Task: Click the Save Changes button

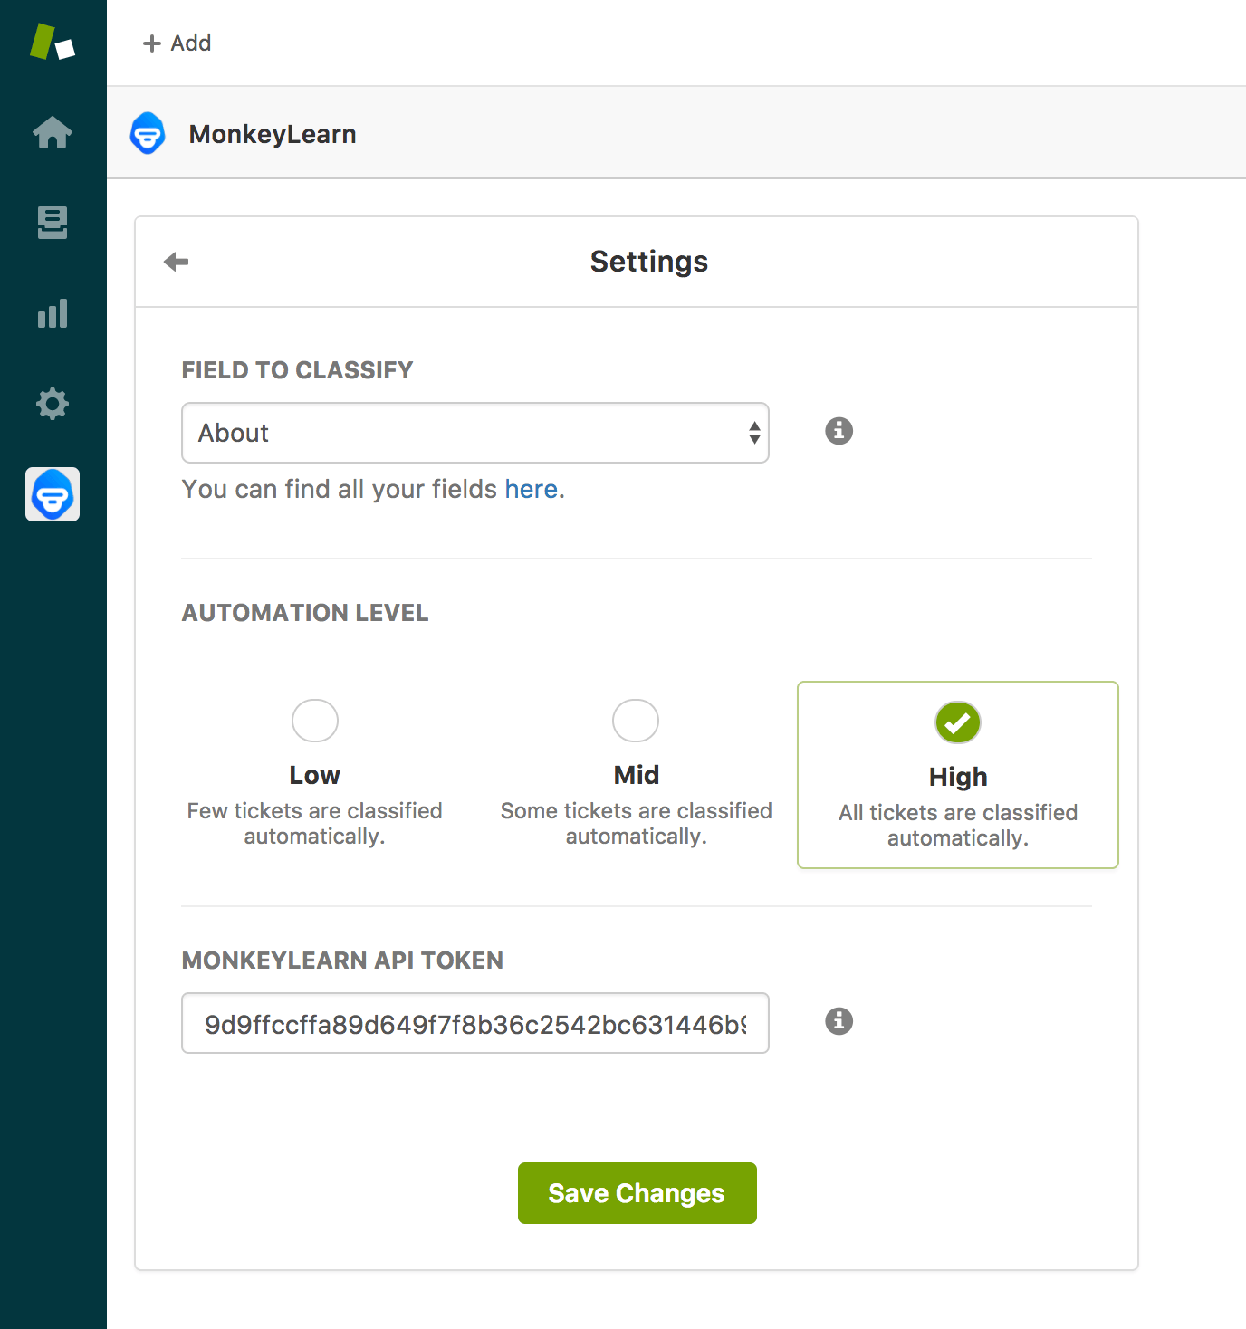Action: click(x=637, y=1193)
